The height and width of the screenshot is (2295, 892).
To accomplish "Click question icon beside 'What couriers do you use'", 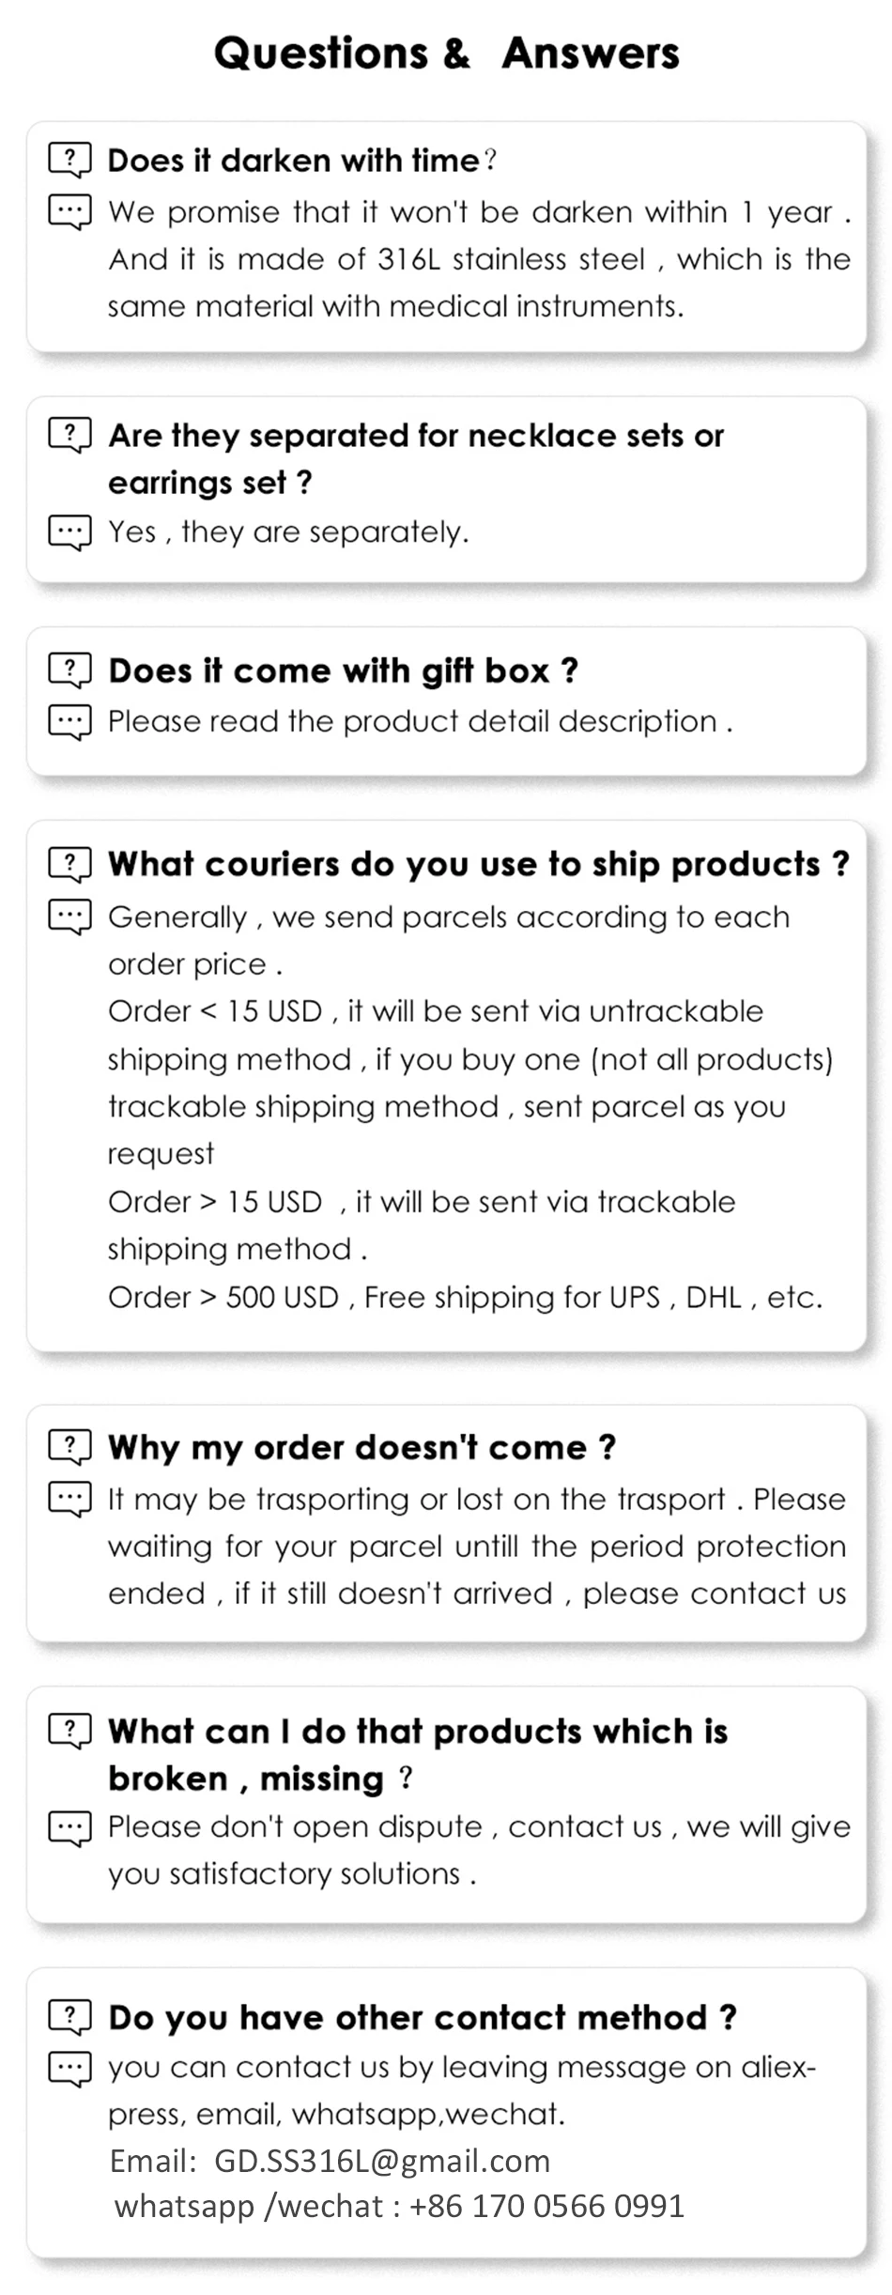I will pyautogui.click(x=69, y=864).
